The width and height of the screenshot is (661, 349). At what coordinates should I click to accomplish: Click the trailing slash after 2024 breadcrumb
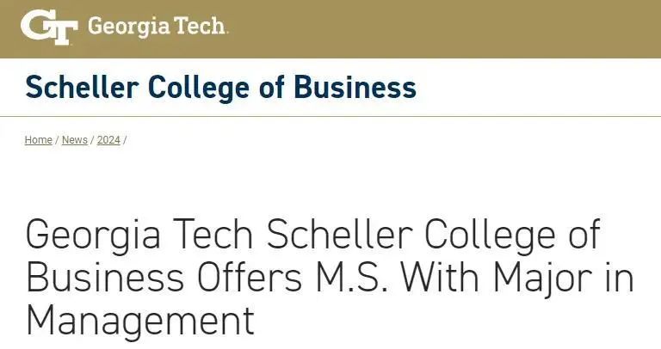point(125,140)
